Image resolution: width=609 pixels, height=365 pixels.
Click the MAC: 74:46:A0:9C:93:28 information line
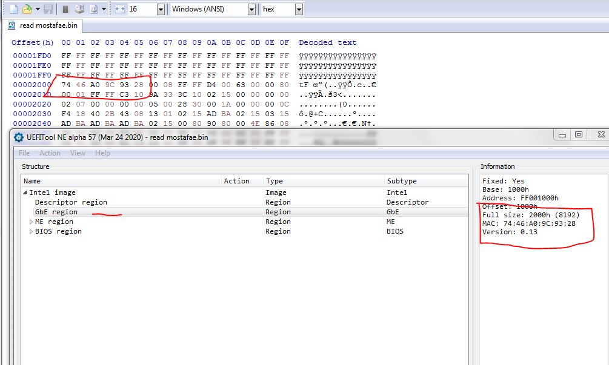[x=528, y=223]
